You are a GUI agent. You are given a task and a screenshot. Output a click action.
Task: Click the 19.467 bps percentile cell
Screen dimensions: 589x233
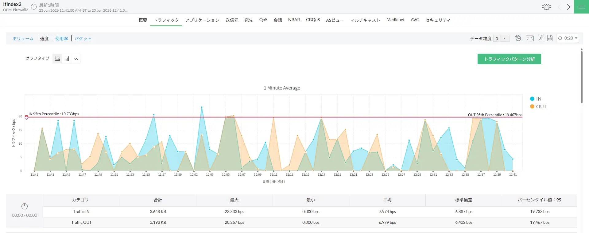click(540, 223)
